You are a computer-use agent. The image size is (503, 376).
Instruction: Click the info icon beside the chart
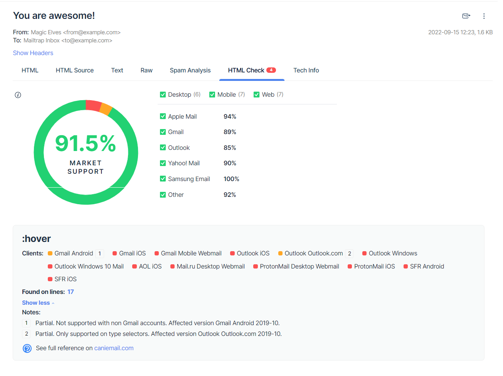click(18, 95)
